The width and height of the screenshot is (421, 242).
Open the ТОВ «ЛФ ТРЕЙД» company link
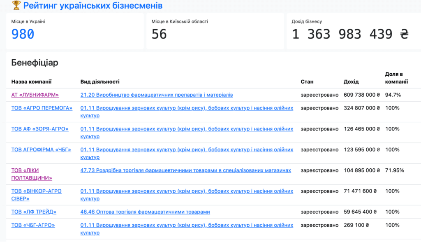(x=34, y=212)
